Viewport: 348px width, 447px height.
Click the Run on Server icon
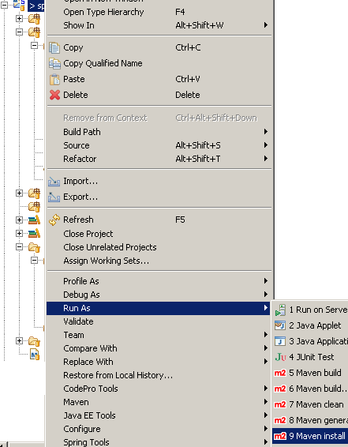[x=280, y=310]
